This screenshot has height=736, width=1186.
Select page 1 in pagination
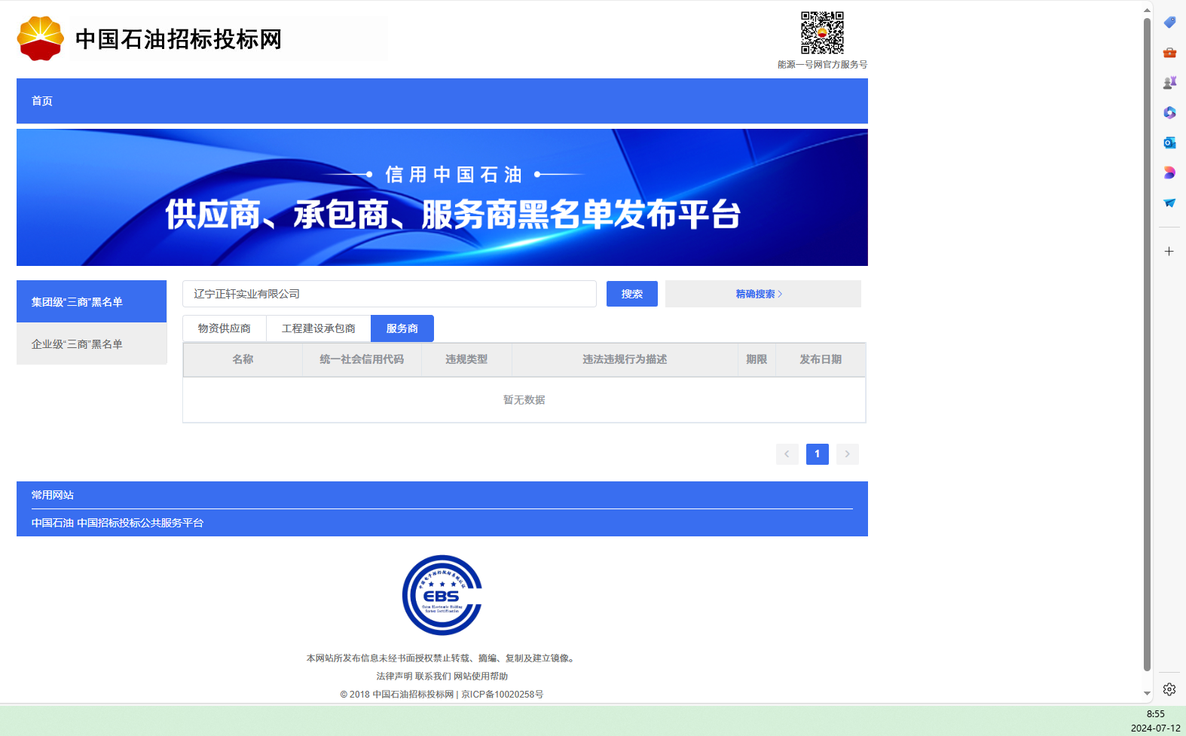(818, 454)
